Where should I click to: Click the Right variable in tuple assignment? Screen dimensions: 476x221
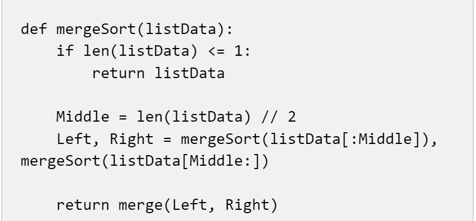pos(132,139)
